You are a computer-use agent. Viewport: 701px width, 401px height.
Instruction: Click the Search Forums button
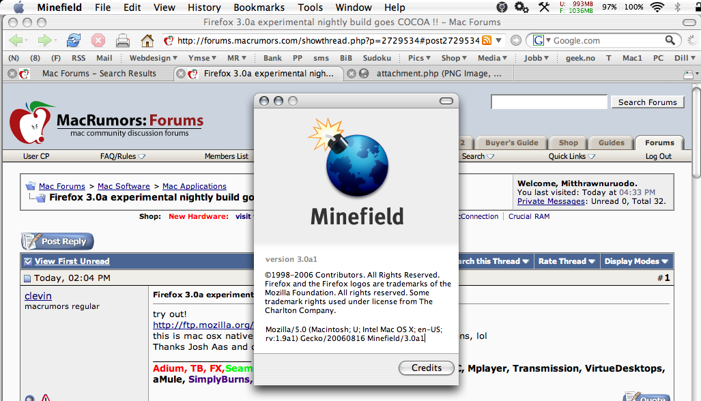click(x=647, y=102)
